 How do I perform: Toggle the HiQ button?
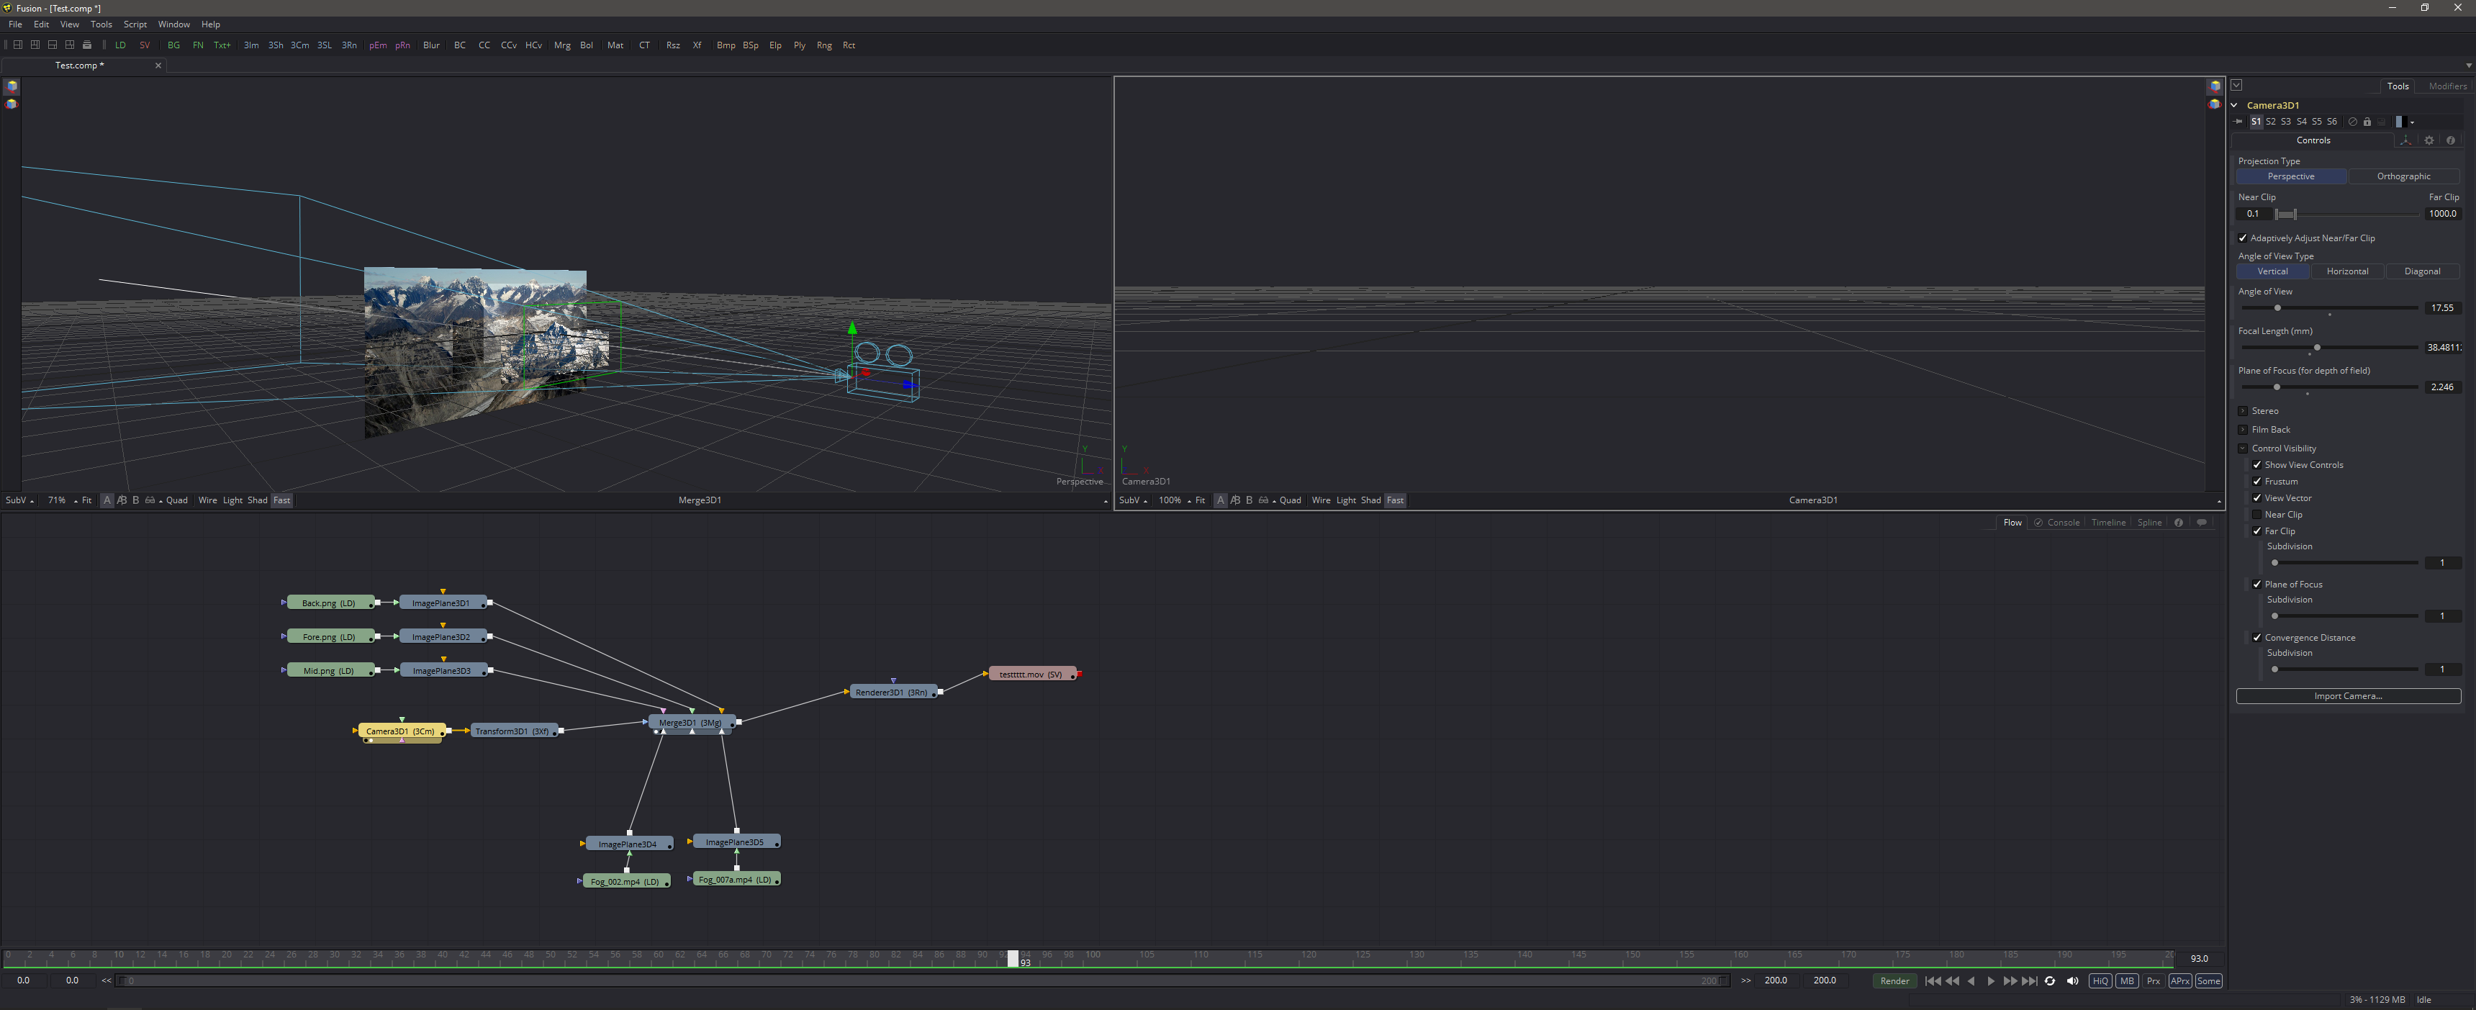pyautogui.click(x=2100, y=981)
